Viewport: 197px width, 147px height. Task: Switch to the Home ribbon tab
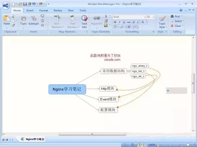click(x=17, y=10)
